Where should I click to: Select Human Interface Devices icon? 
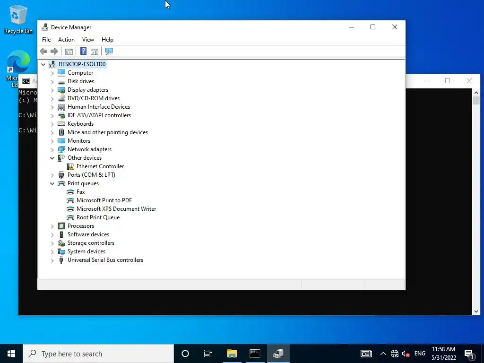(61, 107)
